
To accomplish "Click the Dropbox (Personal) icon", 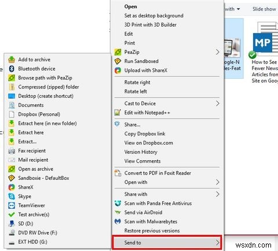I will coord(12,115).
